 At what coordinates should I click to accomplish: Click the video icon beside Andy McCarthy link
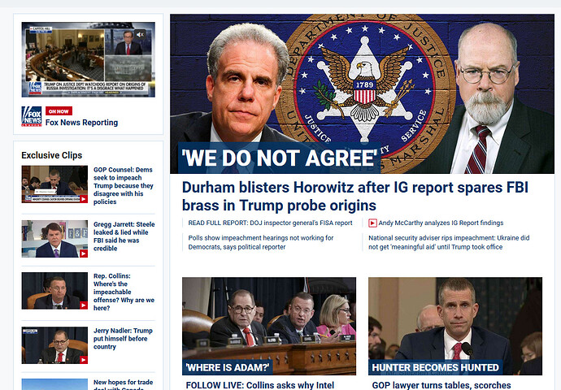pos(372,223)
